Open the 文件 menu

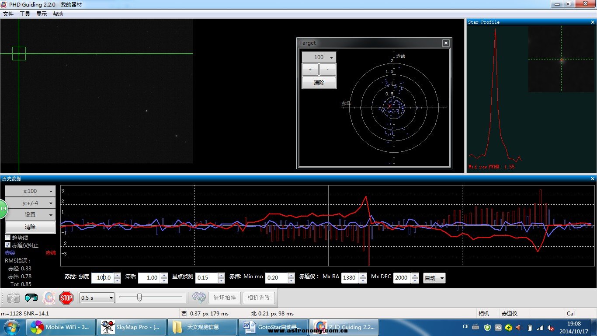(8, 14)
